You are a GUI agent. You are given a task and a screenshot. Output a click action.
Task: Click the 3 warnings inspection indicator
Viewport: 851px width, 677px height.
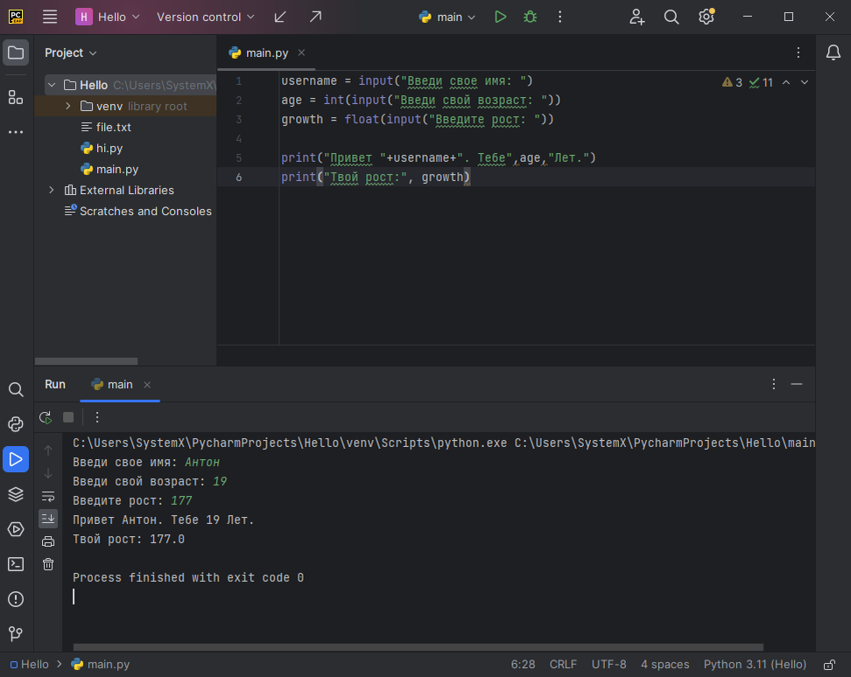pos(732,82)
